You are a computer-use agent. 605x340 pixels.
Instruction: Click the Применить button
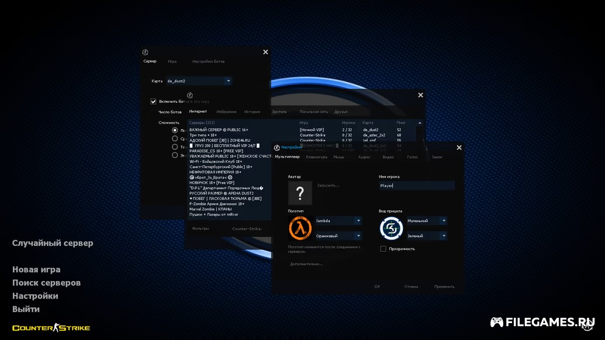point(444,286)
